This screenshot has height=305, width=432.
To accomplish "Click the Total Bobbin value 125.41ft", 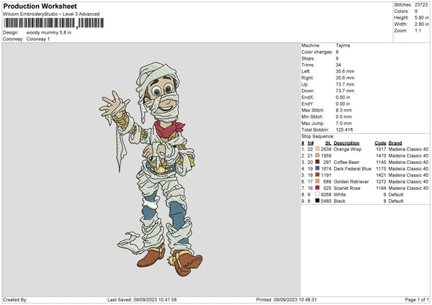I will [344, 129].
